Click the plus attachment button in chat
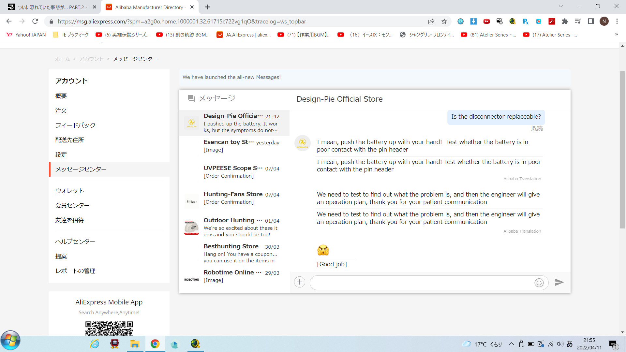The height and width of the screenshot is (352, 626). click(300, 282)
